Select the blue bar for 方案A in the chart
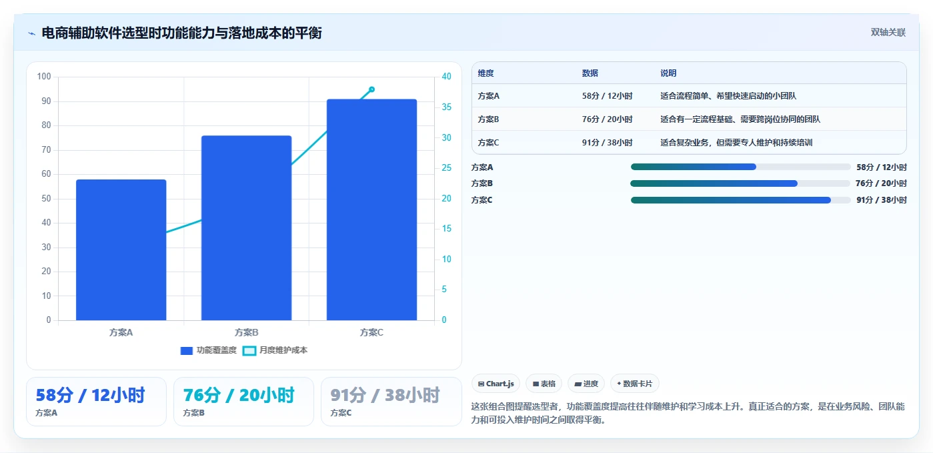This screenshot has height=453, width=933. 121,250
